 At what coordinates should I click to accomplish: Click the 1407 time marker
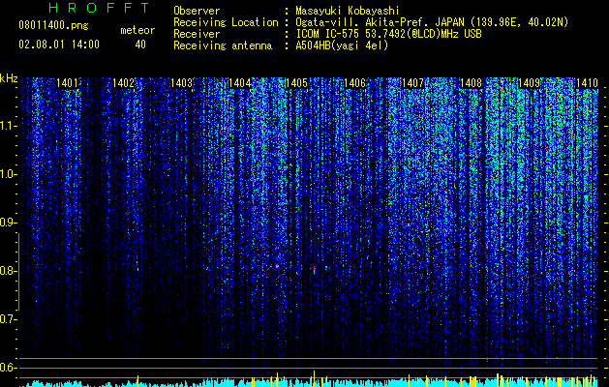tap(412, 83)
